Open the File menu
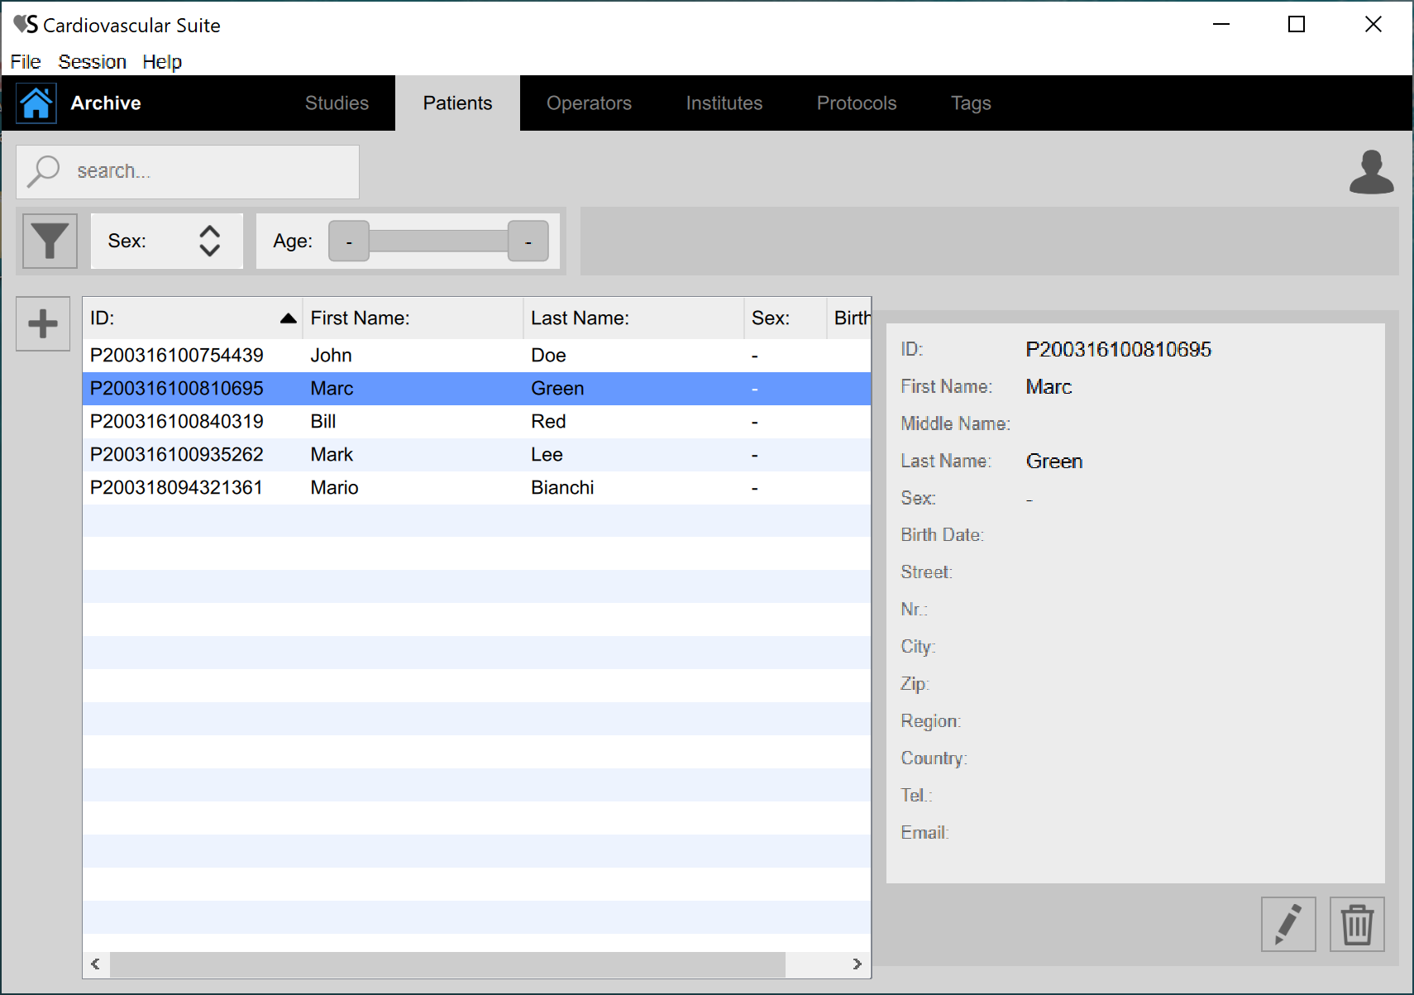Image resolution: width=1414 pixels, height=995 pixels. [x=25, y=62]
